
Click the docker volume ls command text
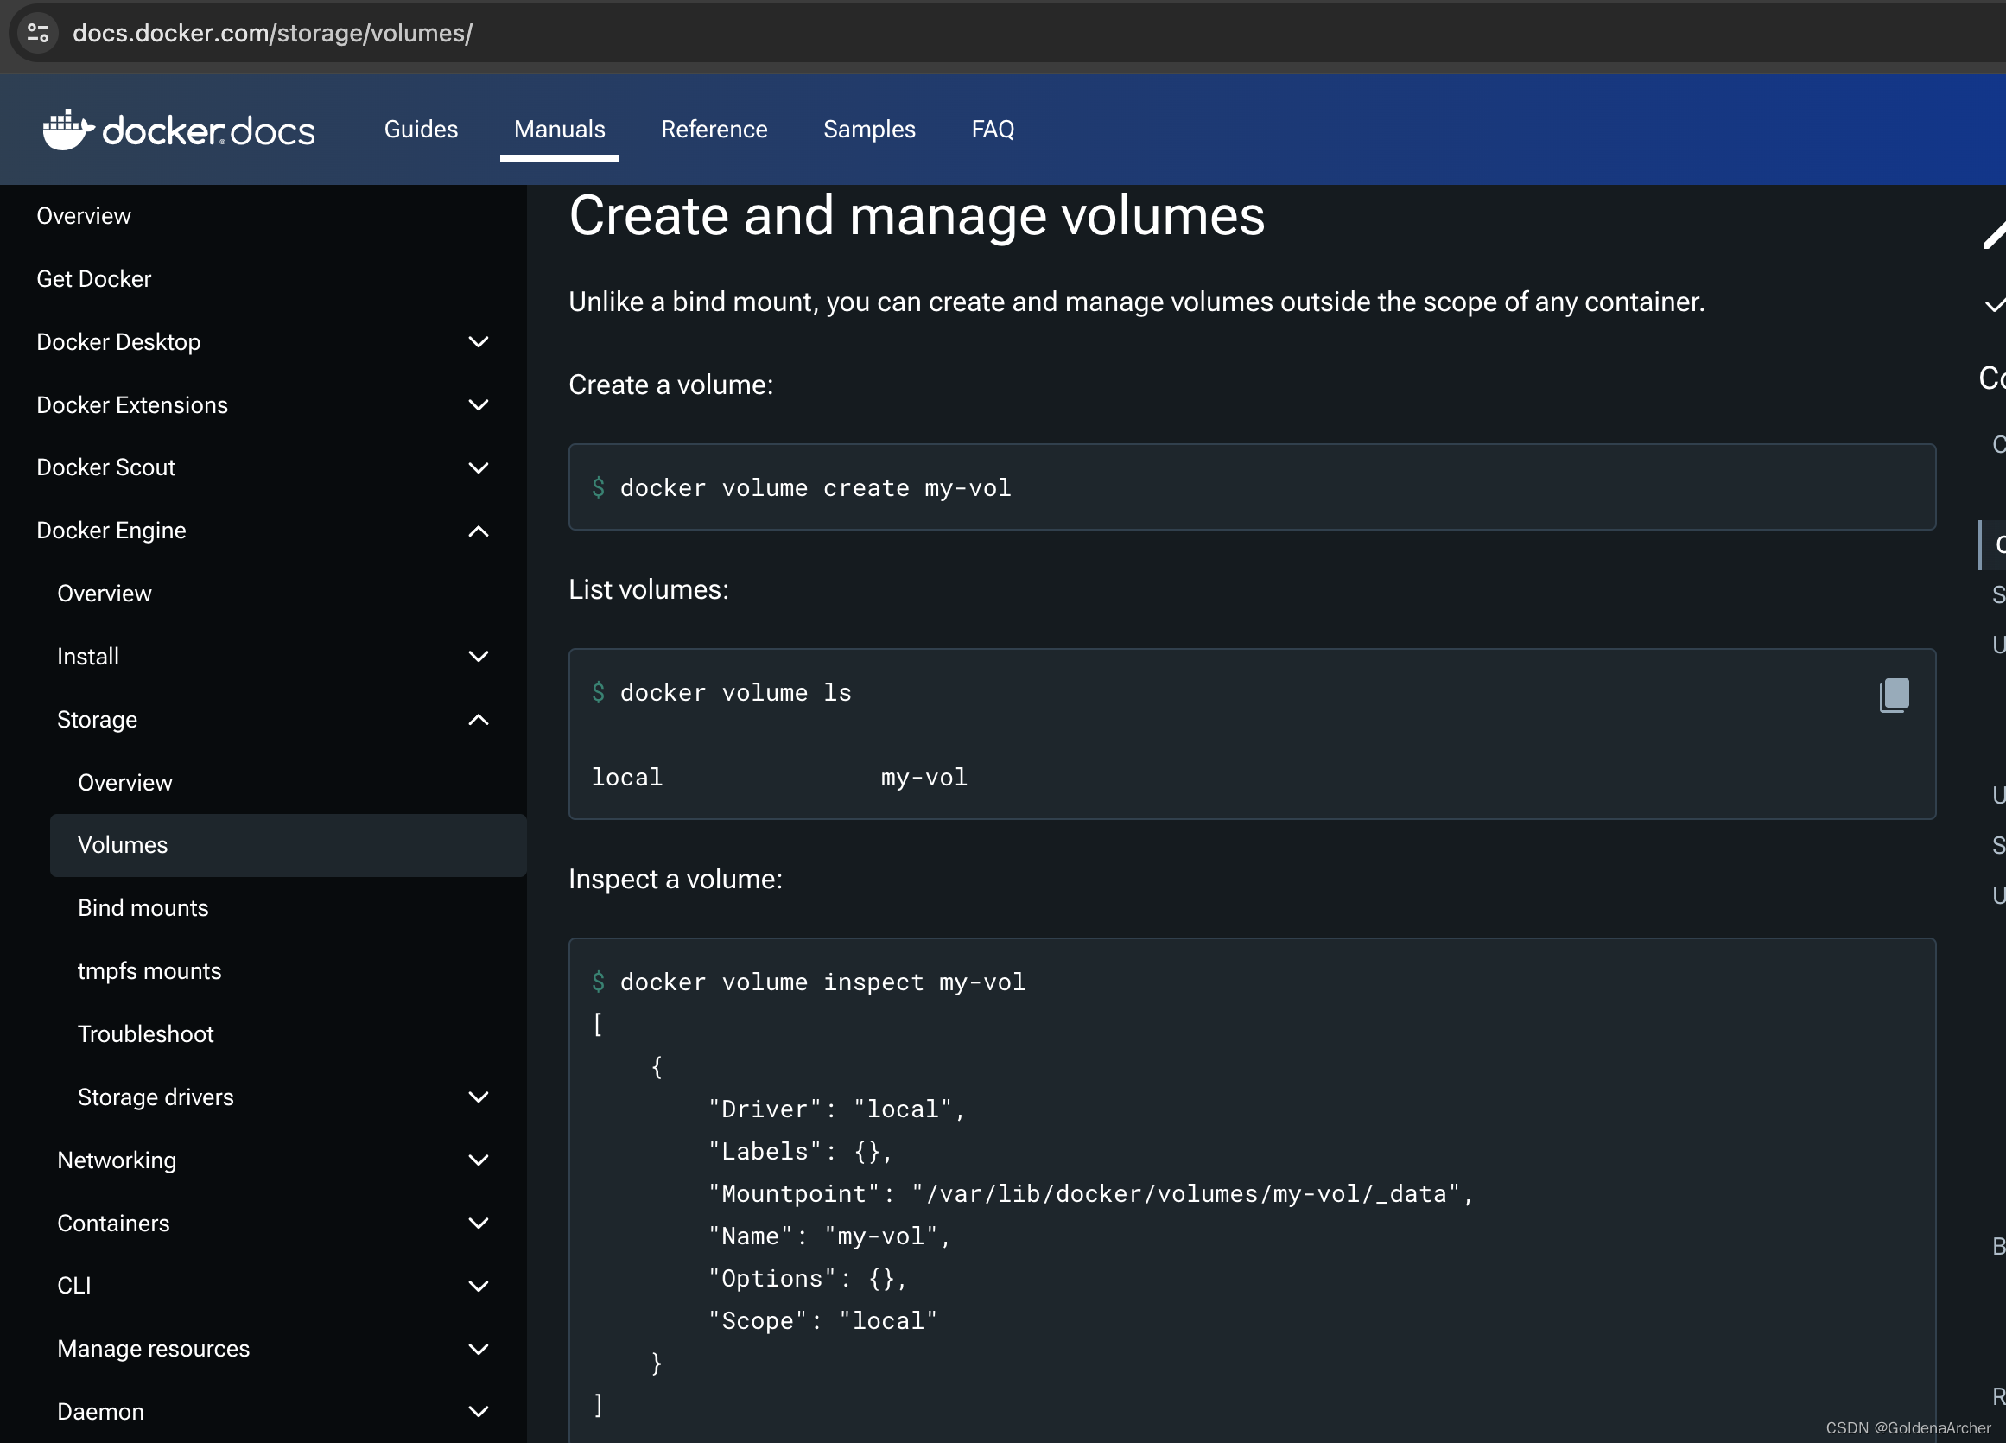pos(735,693)
